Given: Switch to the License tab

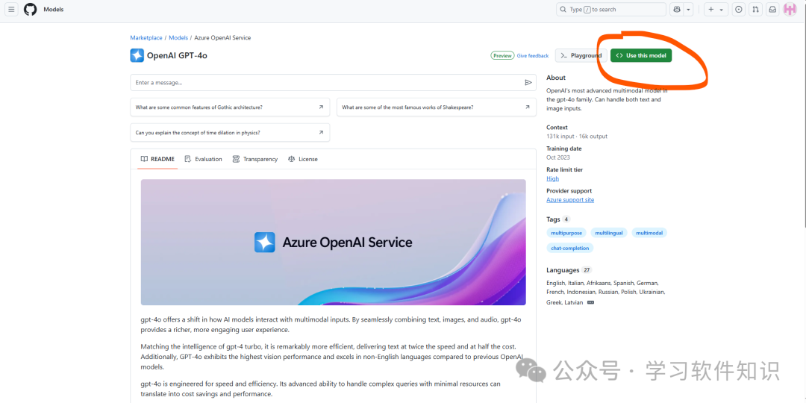Looking at the screenshot, I should 303,160.
